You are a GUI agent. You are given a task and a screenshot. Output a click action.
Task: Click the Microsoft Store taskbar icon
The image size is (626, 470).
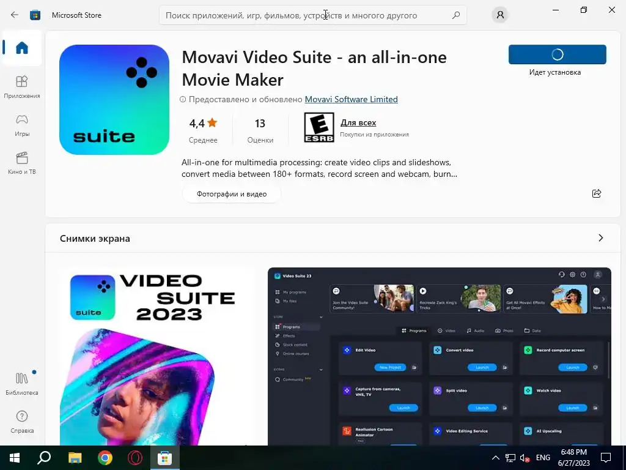165,458
